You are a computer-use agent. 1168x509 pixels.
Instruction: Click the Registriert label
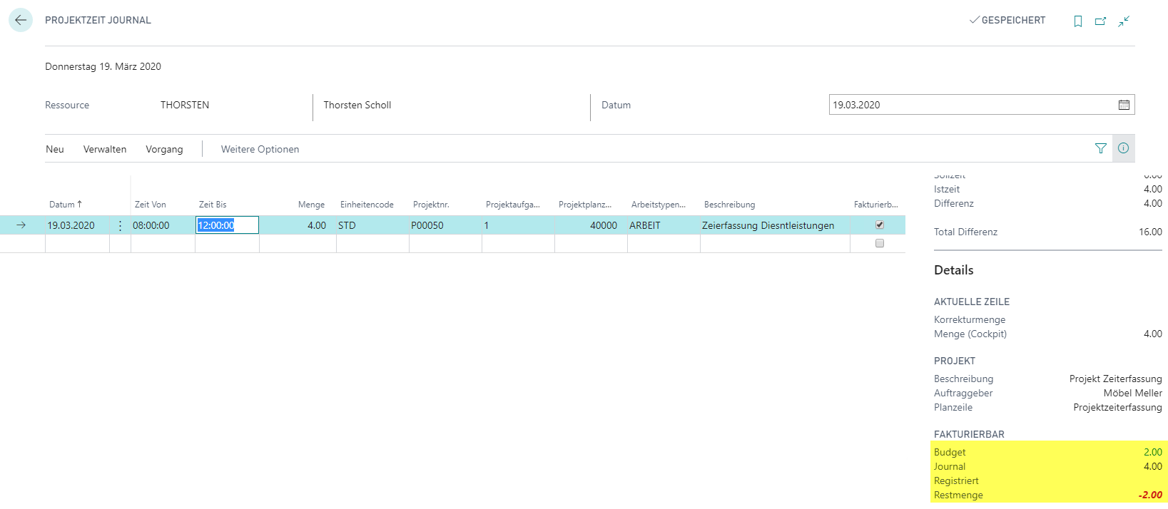[x=956, y=480]
